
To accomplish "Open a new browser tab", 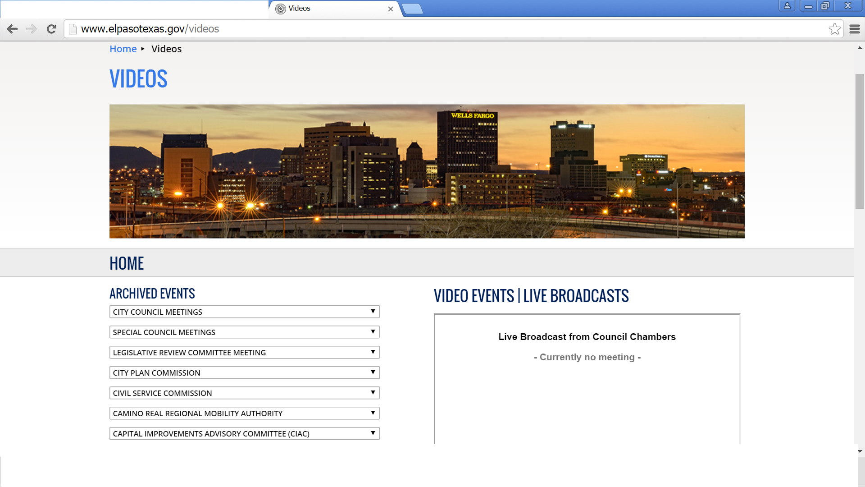I will (x=412, y=9).
